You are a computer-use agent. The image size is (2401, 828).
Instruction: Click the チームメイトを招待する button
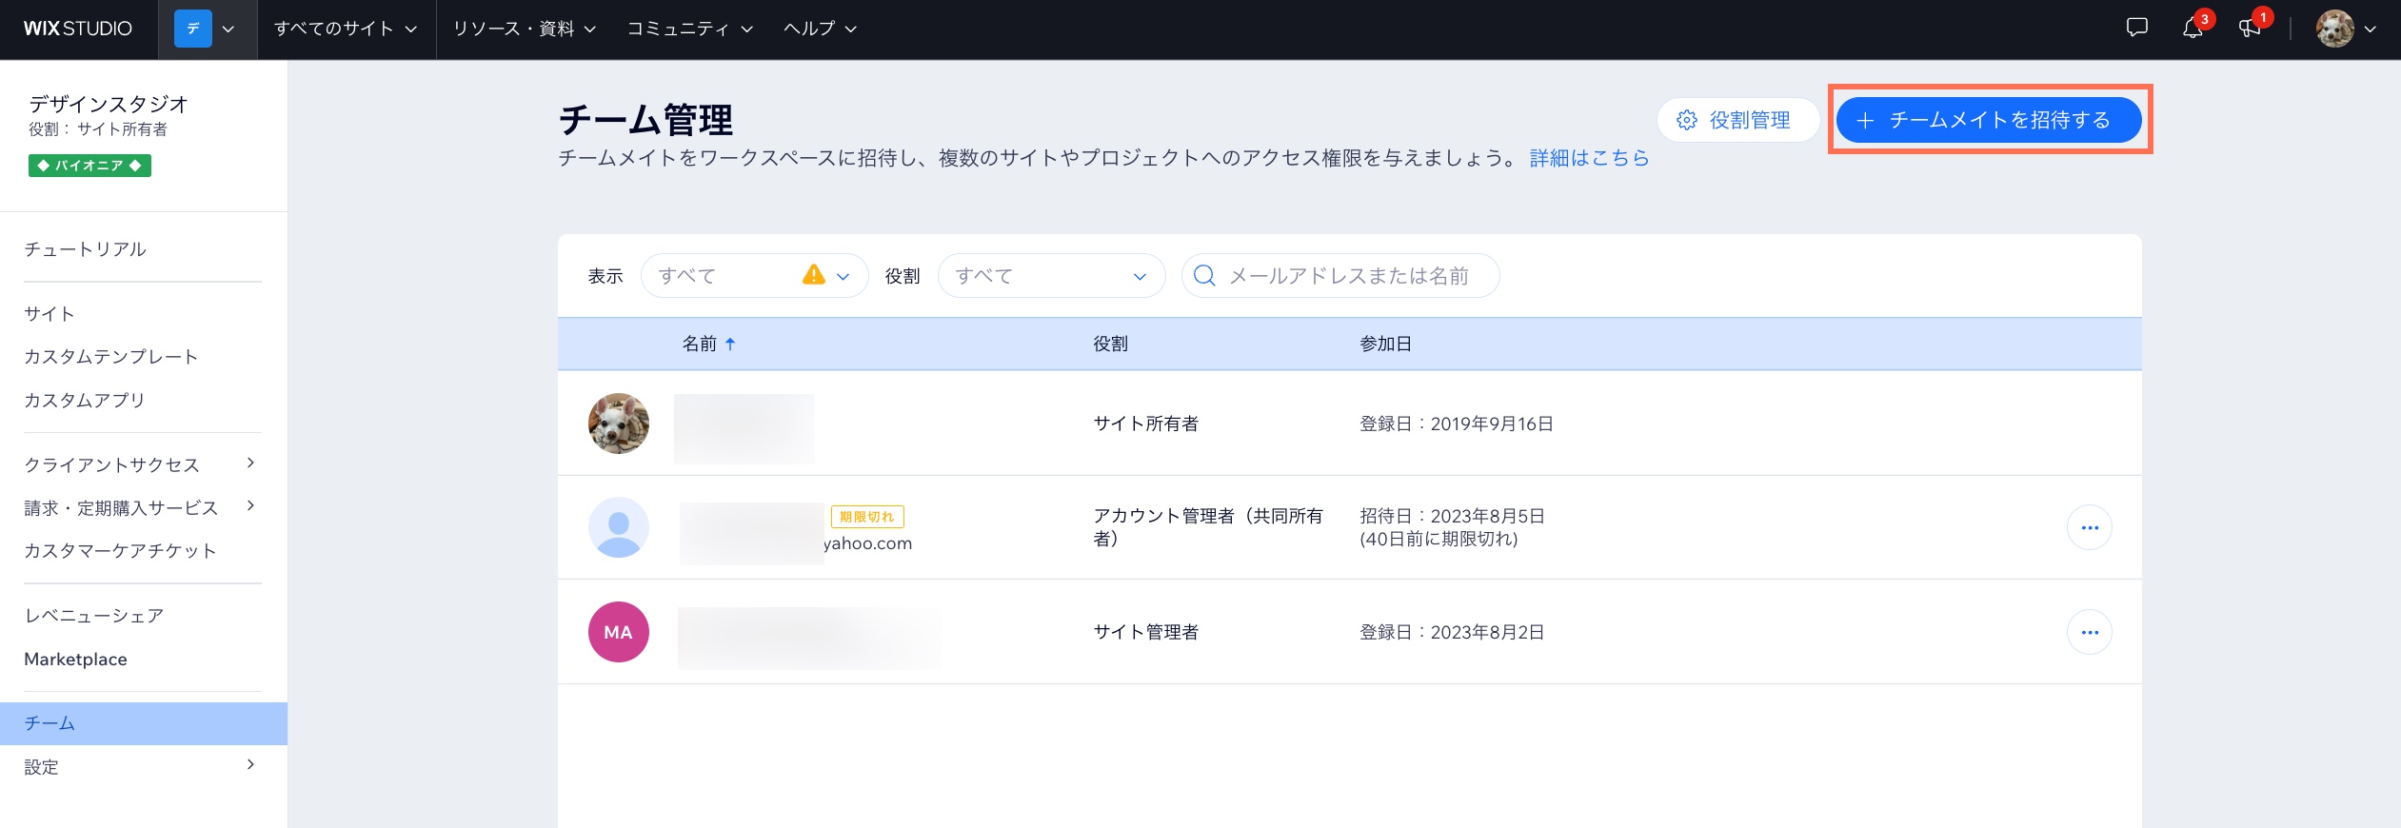[1988, 120]
